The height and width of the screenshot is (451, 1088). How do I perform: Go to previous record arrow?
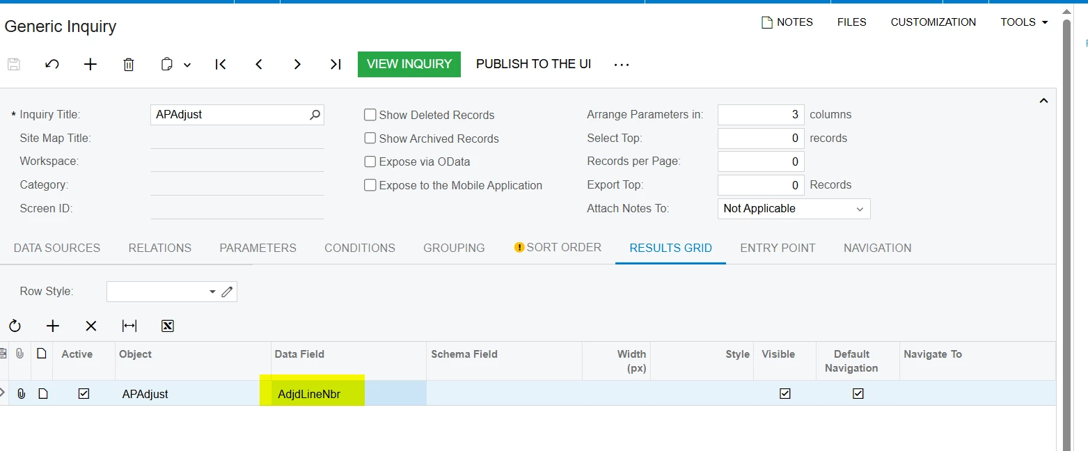(x=259, y=64)
